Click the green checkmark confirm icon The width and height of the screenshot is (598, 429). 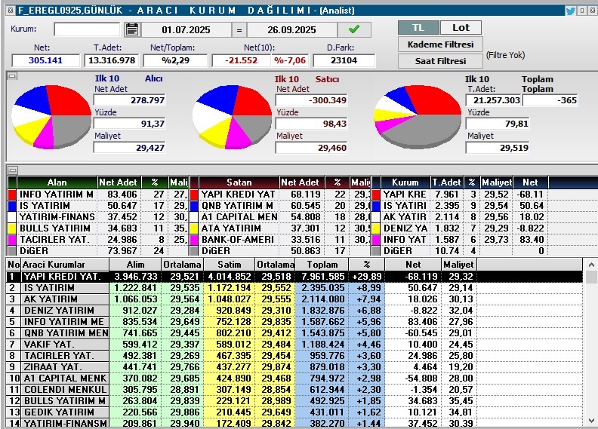pyautogui.click(x=354, y=29)
